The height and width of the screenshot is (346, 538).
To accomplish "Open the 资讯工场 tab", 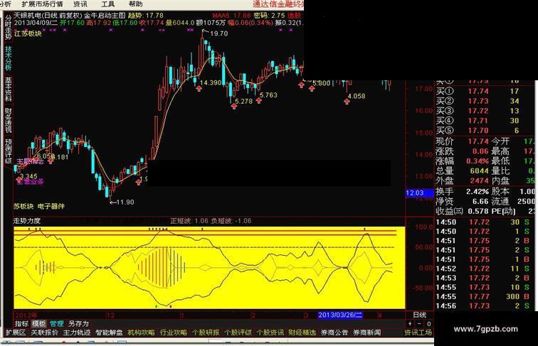I will (x=418, y=333).
